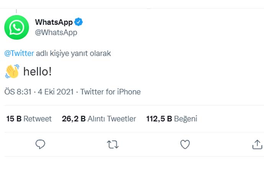Open the WhatsApp profile picture

coord(16,28)
